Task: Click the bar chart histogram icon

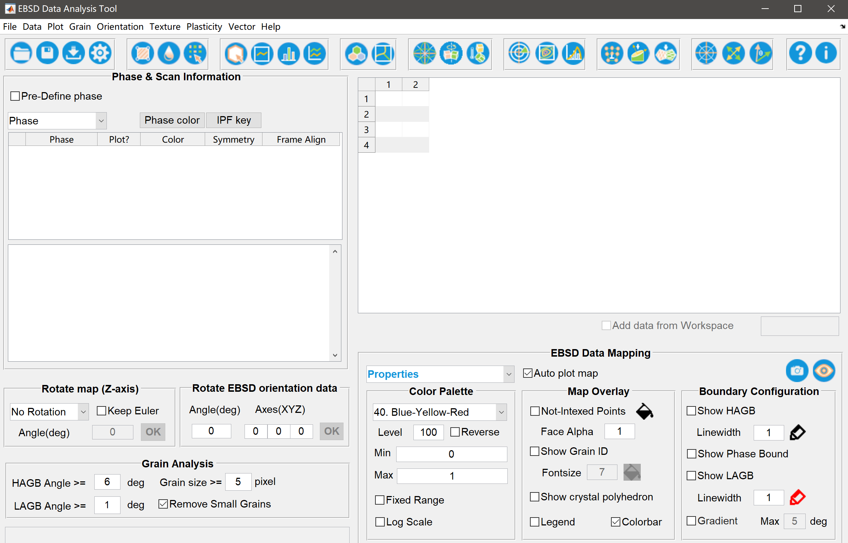Action: [289, 53]
